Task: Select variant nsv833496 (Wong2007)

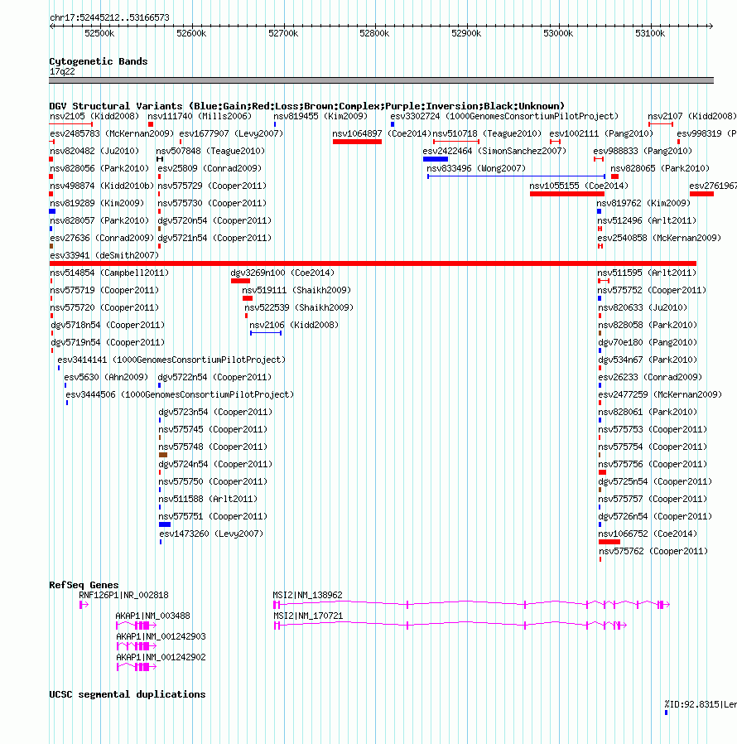Action: click(475, 168)
